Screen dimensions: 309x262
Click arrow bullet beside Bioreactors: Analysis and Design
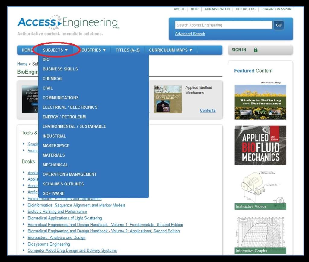[x=24, y=237]
